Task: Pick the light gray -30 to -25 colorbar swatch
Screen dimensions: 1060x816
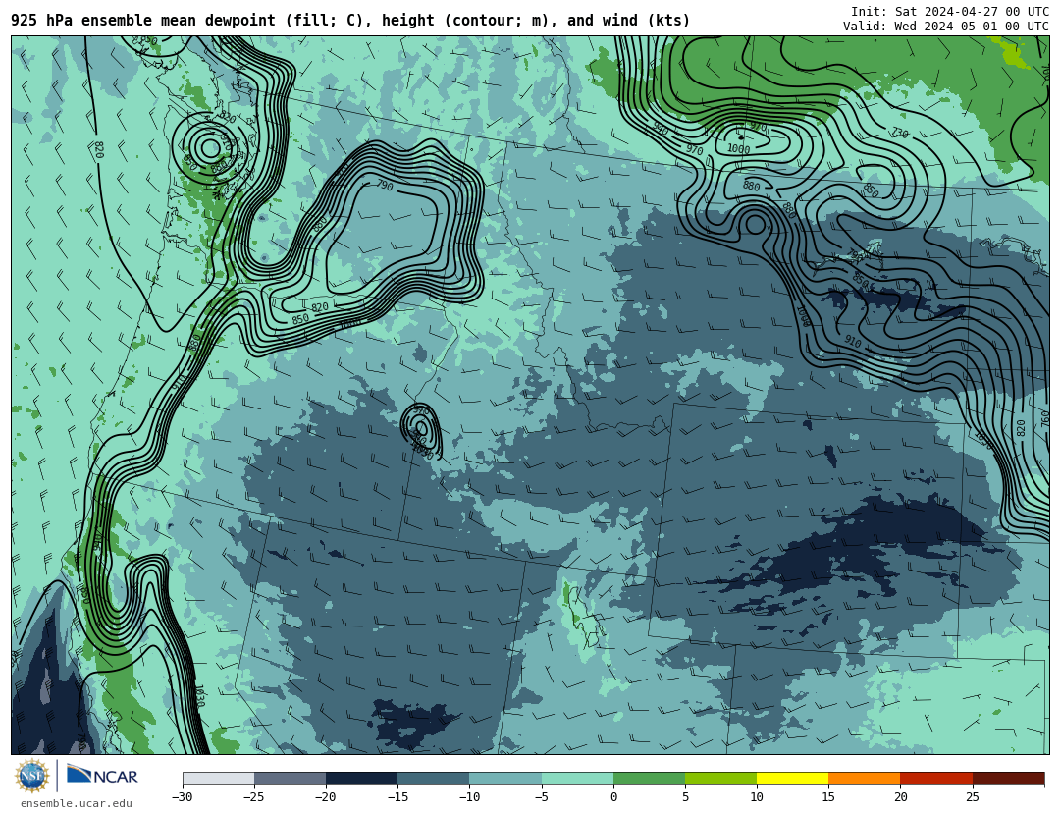Action: click(218, 778)
